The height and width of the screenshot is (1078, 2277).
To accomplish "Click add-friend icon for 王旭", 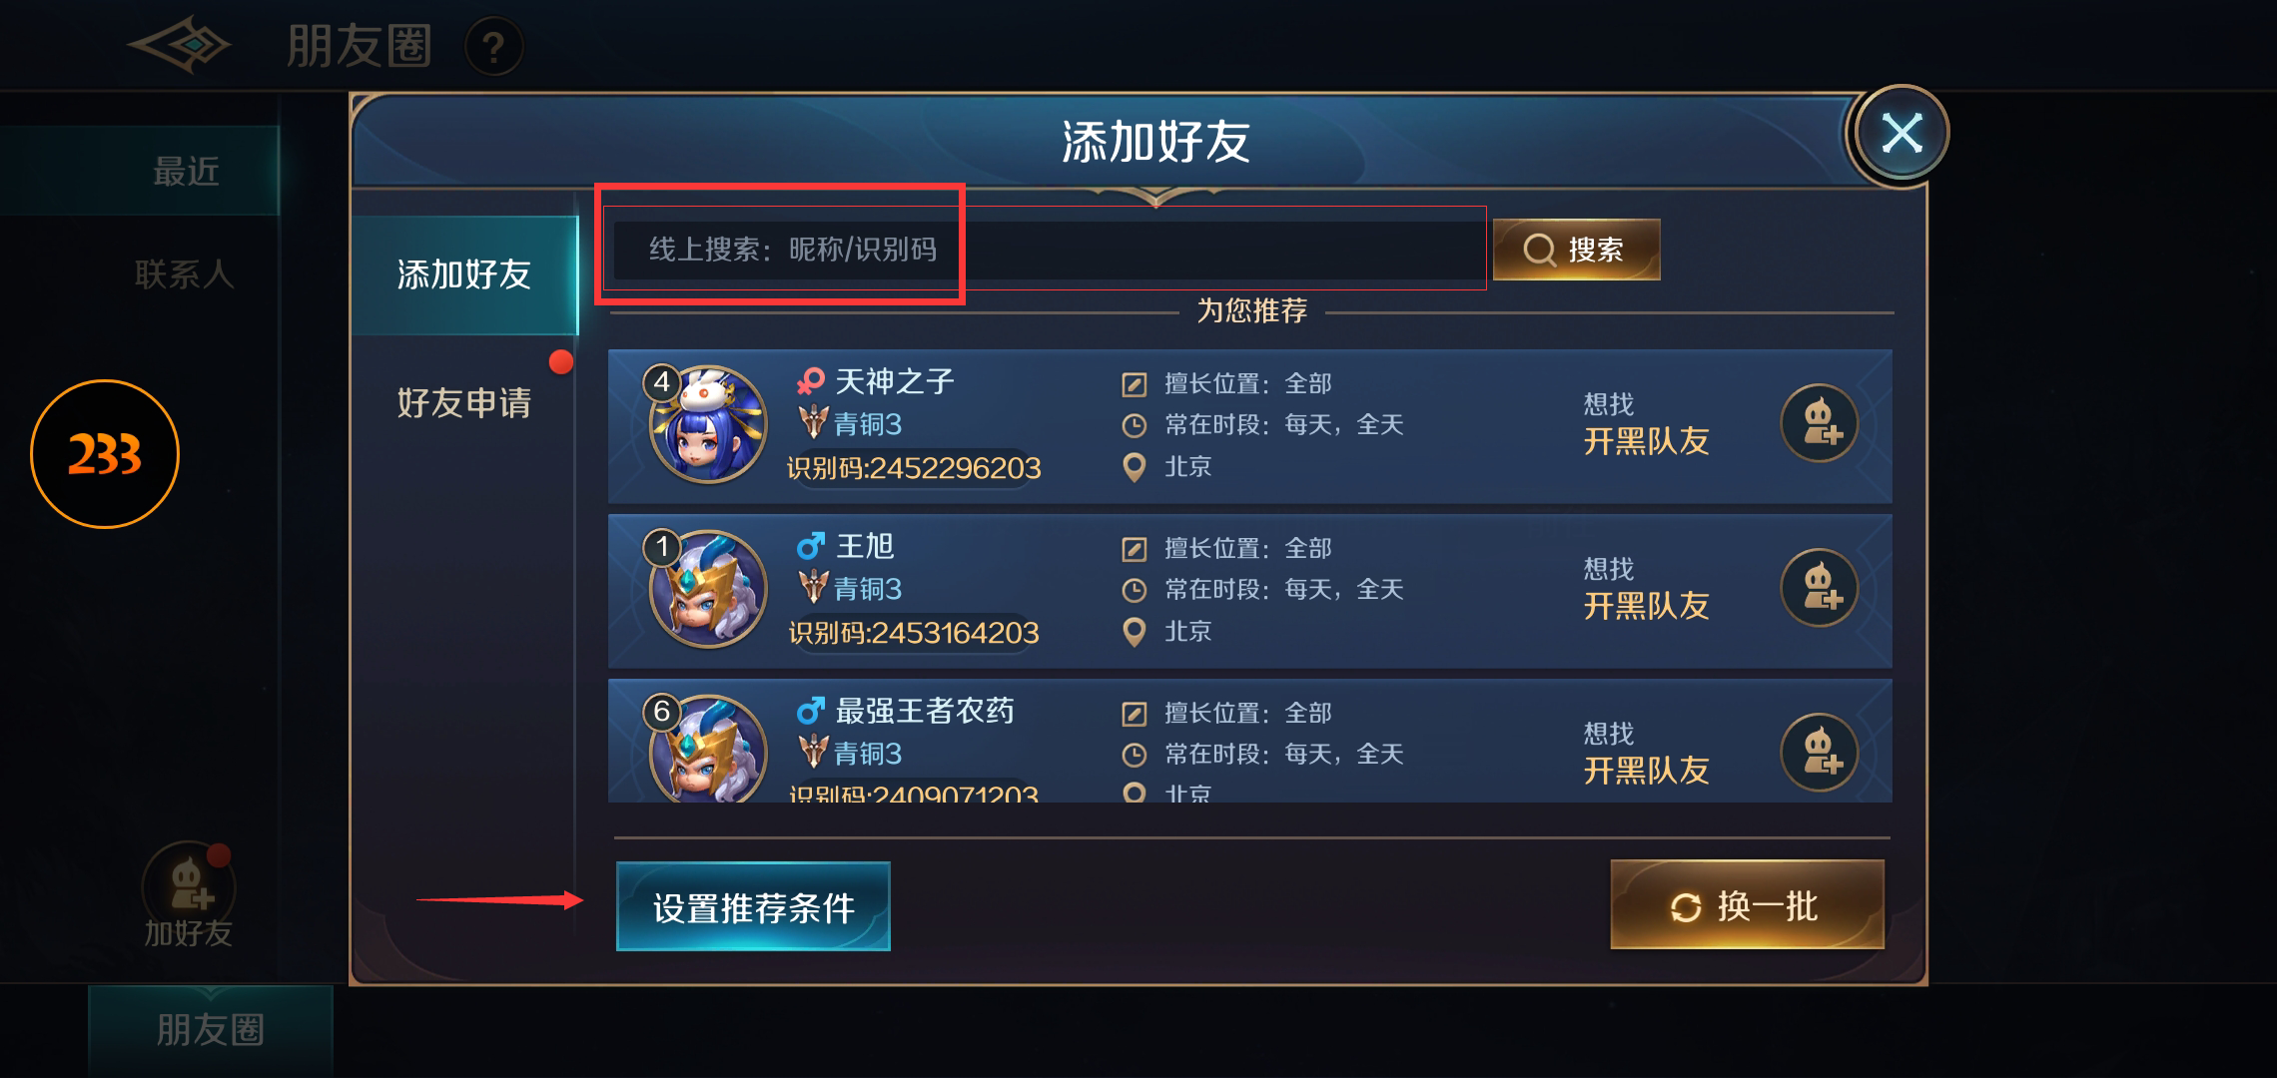I will (1820, 588).
